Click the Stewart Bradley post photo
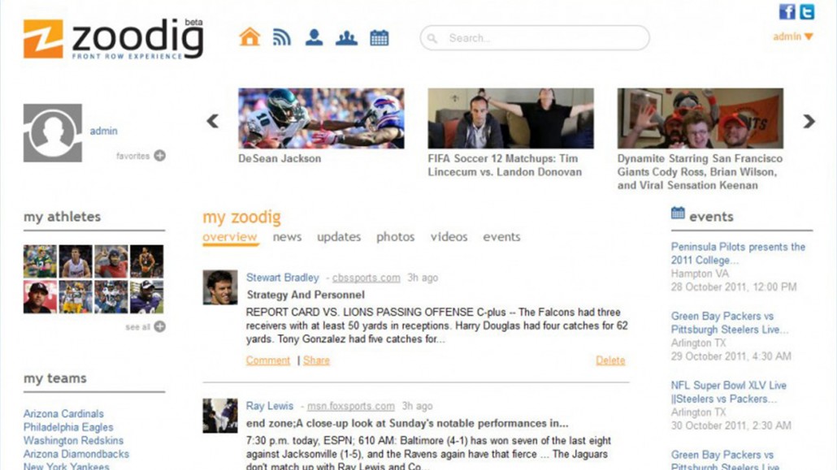The width and height of the screenshot is (837, 470). (220, 287)
